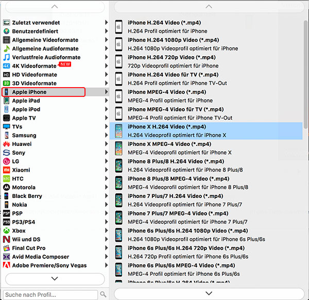Select iPhone 7 Plus/7 MPEG-4 Video profile
The height and width of the screenshot is (300, 309).
206,218
